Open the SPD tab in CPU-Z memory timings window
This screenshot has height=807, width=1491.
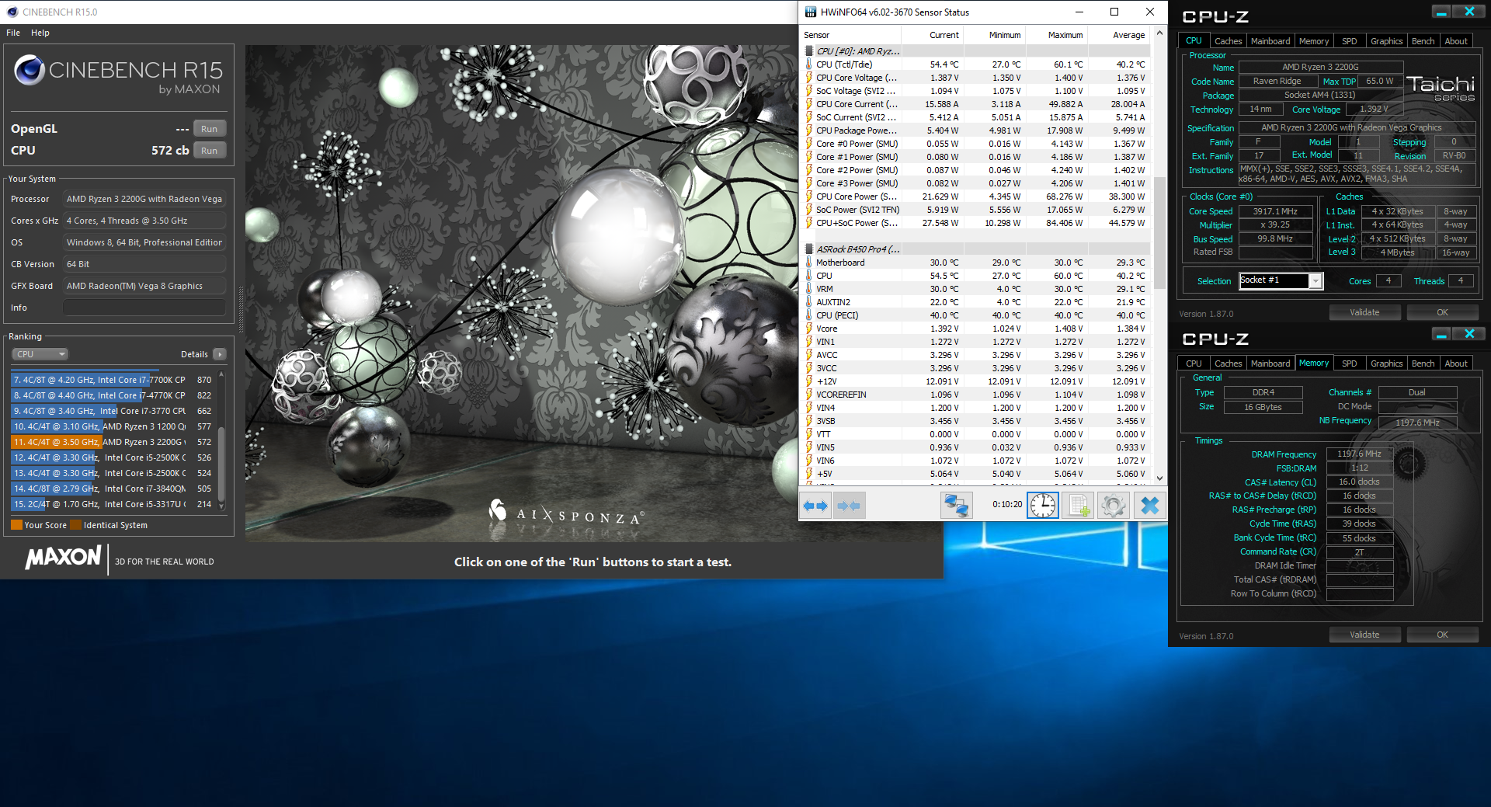(x=1350, y=363)
